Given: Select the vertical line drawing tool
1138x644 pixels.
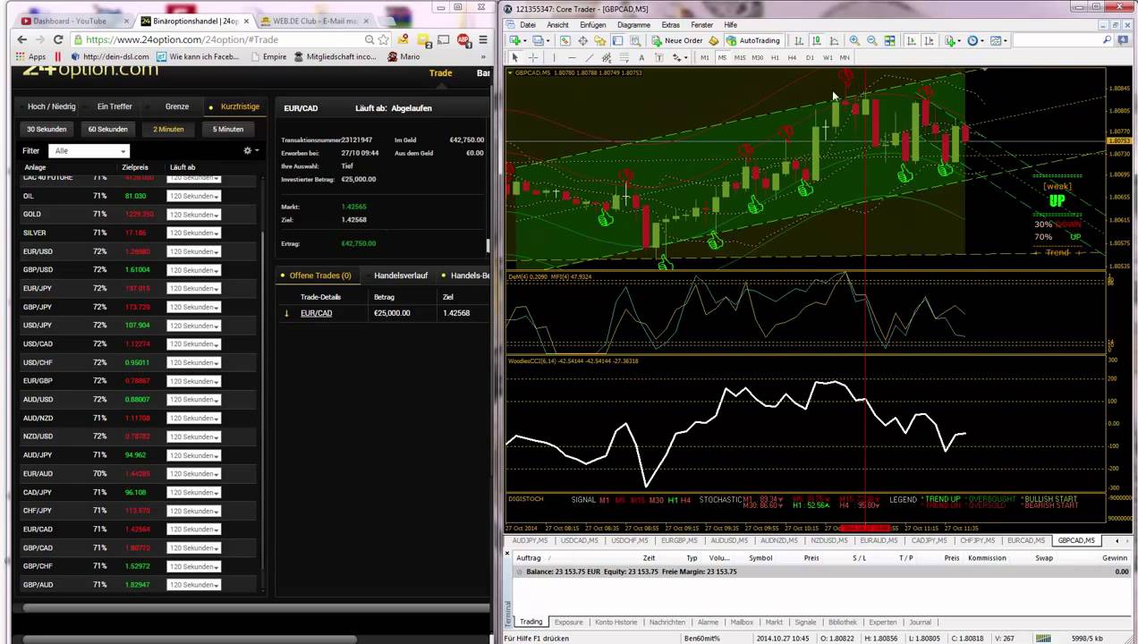Looking at the screenshot, I should tap(554, 57).
